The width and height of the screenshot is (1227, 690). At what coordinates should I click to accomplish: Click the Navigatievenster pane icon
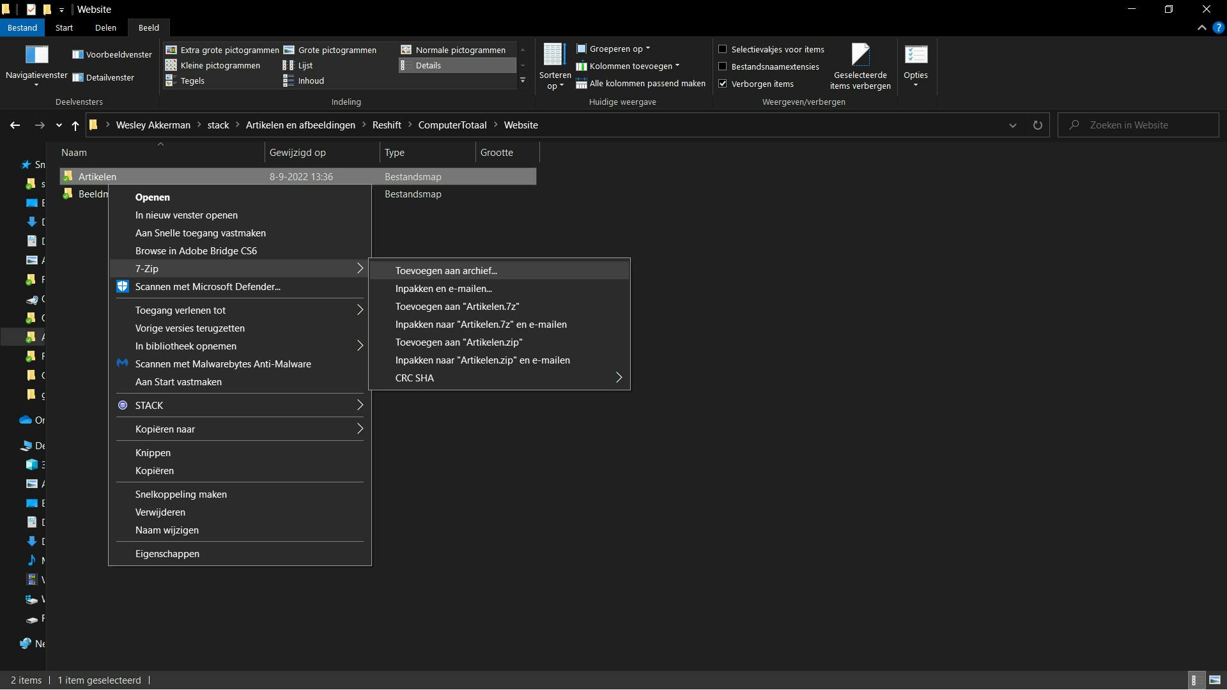click(36, 56)
